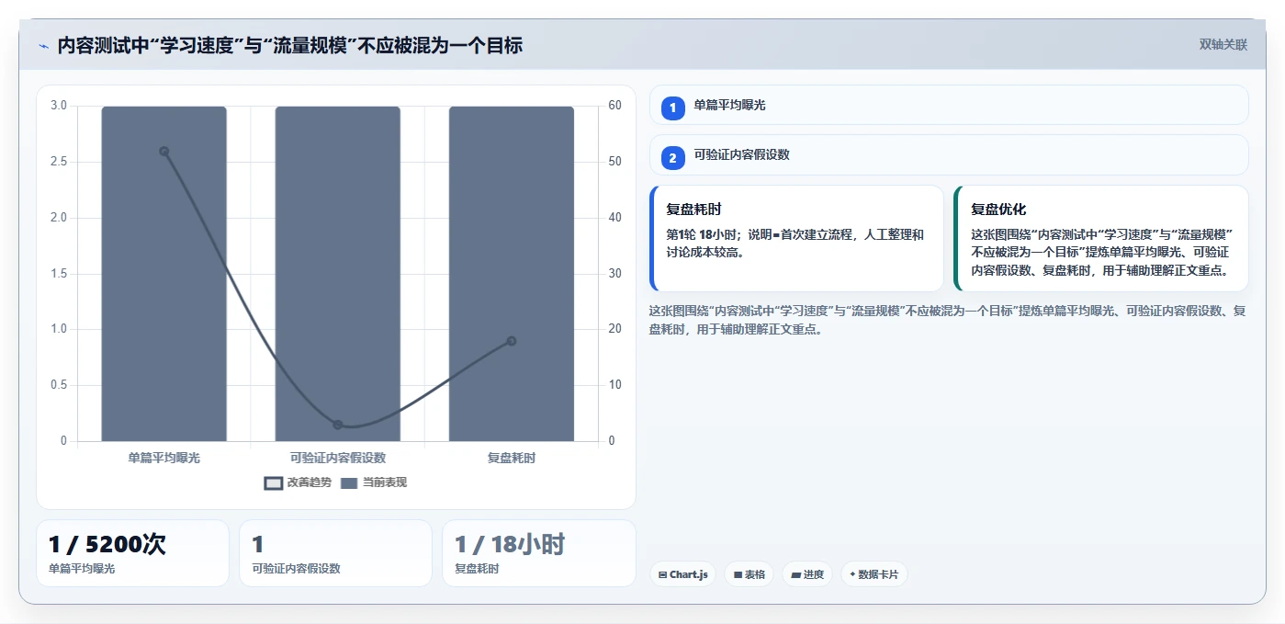Click the icon in 进度 chip
Viewport: 1285px width, 624px height.
[795, 574]
